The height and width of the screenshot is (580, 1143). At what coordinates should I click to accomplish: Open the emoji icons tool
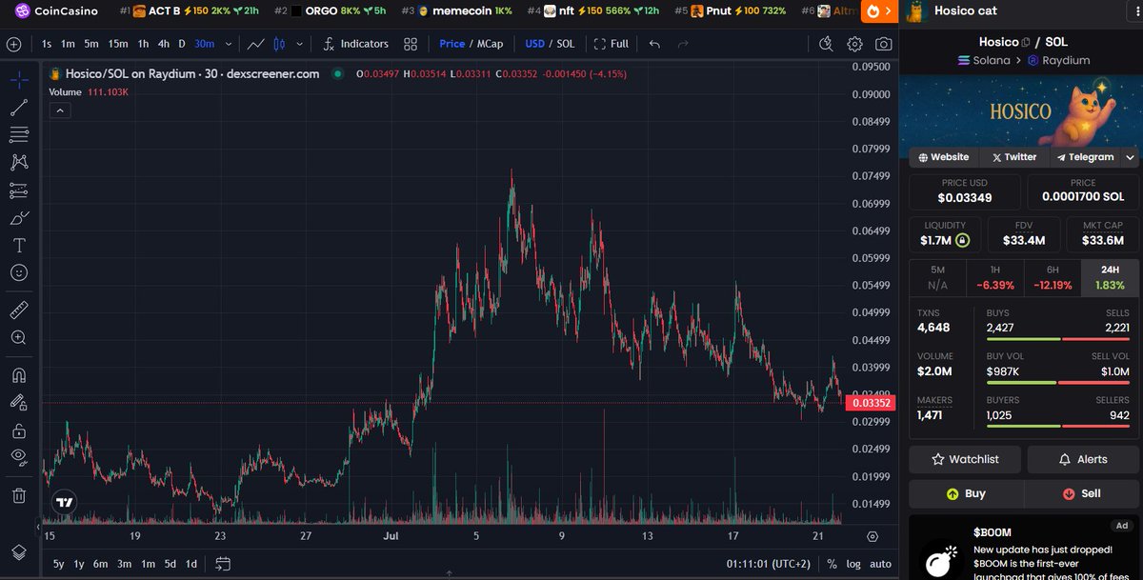tap(18, 273)
